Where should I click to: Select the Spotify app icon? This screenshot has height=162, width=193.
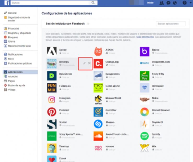click(144, 136)
